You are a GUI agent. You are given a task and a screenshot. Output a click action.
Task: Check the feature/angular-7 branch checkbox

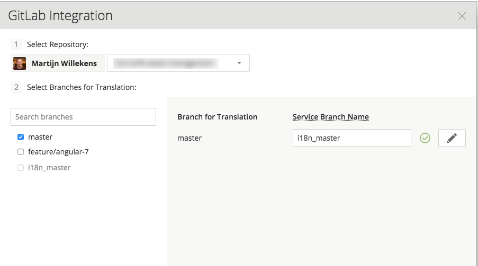point(21,152)
